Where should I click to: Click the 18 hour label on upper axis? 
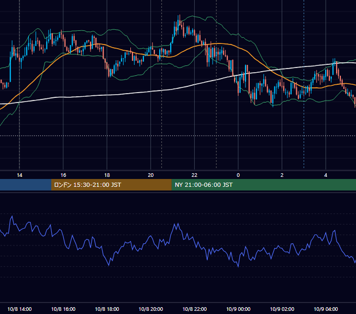click(x=107, y=175)
